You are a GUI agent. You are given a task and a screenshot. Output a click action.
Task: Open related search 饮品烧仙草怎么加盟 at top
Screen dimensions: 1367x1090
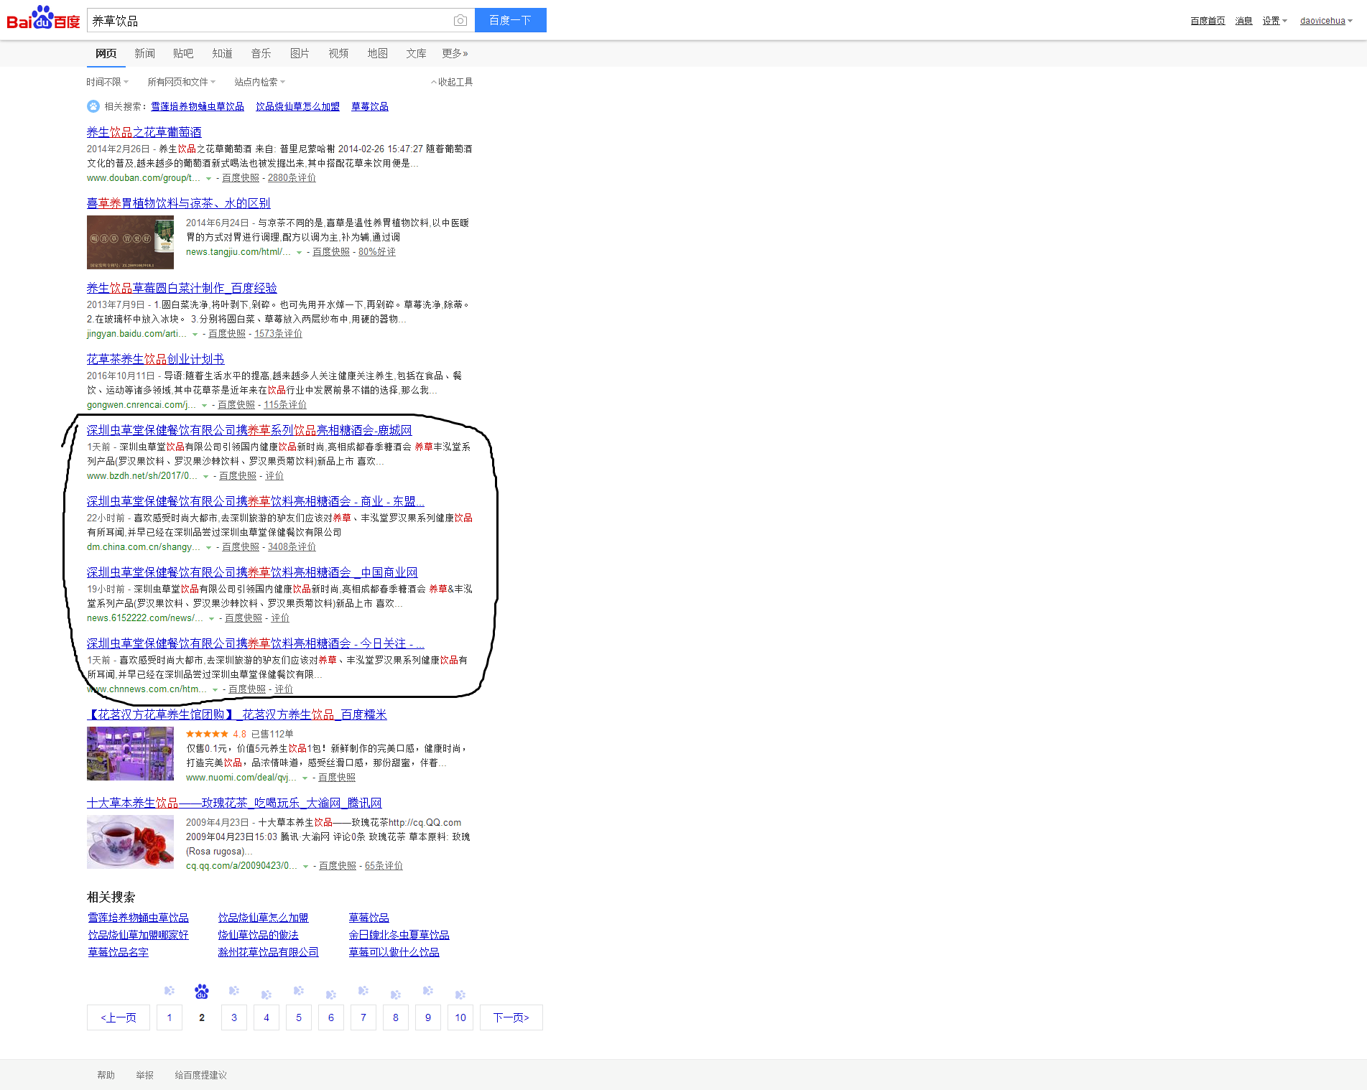(297, 106)
